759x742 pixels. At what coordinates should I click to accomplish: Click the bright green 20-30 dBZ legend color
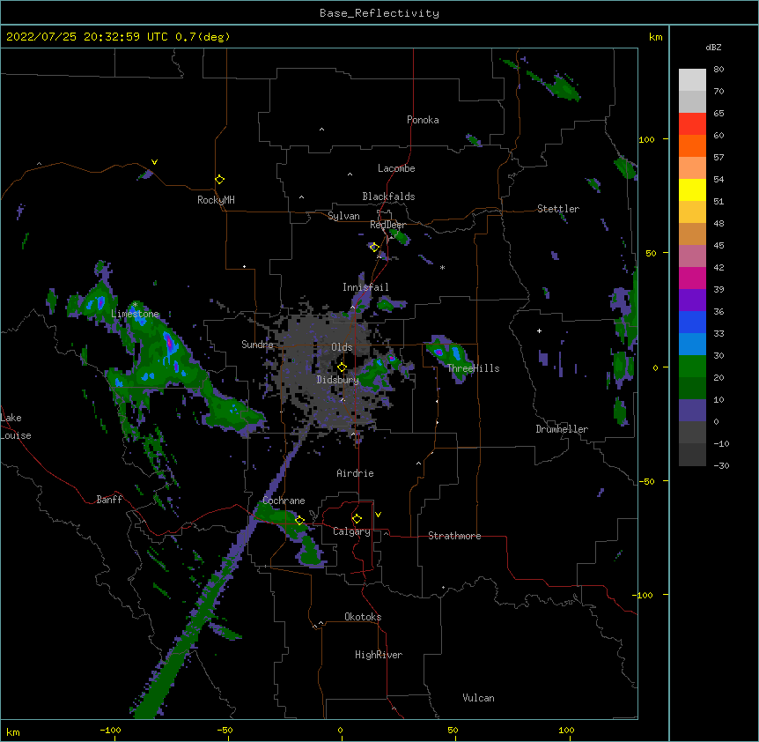coord(692,367)
